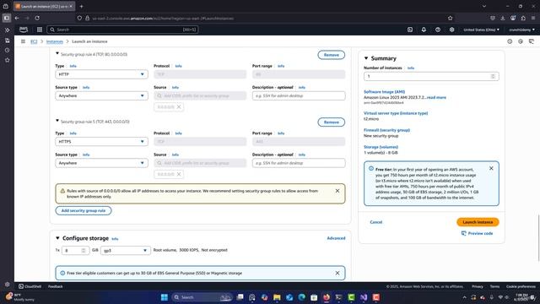Dismiss the 0.0.0.0/0 source warning banner
The image size is (540, 304).
(337, 191)
